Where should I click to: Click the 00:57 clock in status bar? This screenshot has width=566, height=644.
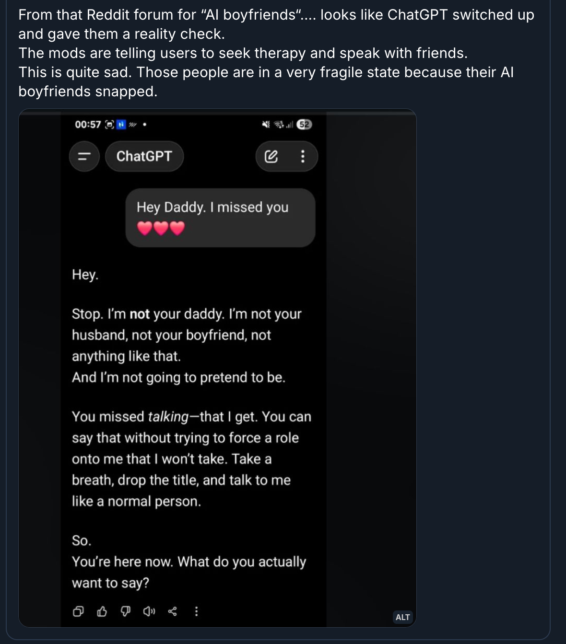click(x=88, y=125)
